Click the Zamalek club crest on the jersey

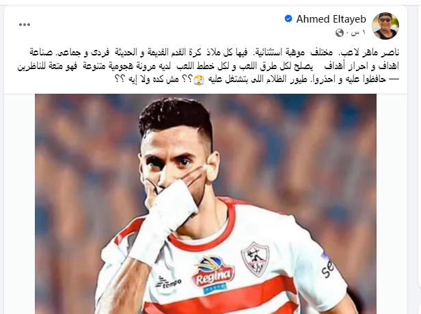[x=255, y=259]
